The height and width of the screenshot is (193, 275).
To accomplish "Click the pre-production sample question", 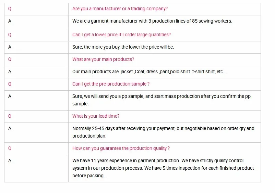I will tap(111, 84).
